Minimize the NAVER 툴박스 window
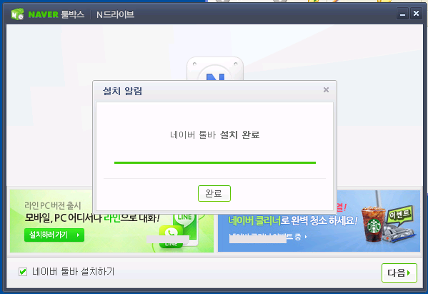This screenshot has height=294, width=428. pyautogui.click(x=402, y=14)
